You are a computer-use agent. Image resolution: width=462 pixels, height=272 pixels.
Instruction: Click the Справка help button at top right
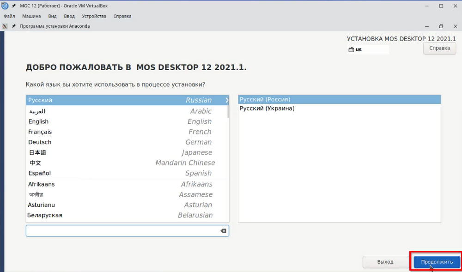tap(439, 48)
